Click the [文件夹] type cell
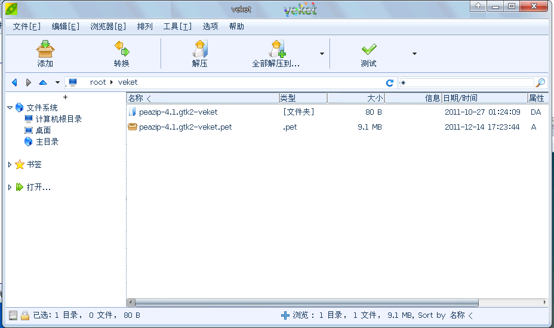554x328 pixels. (298, 112)
